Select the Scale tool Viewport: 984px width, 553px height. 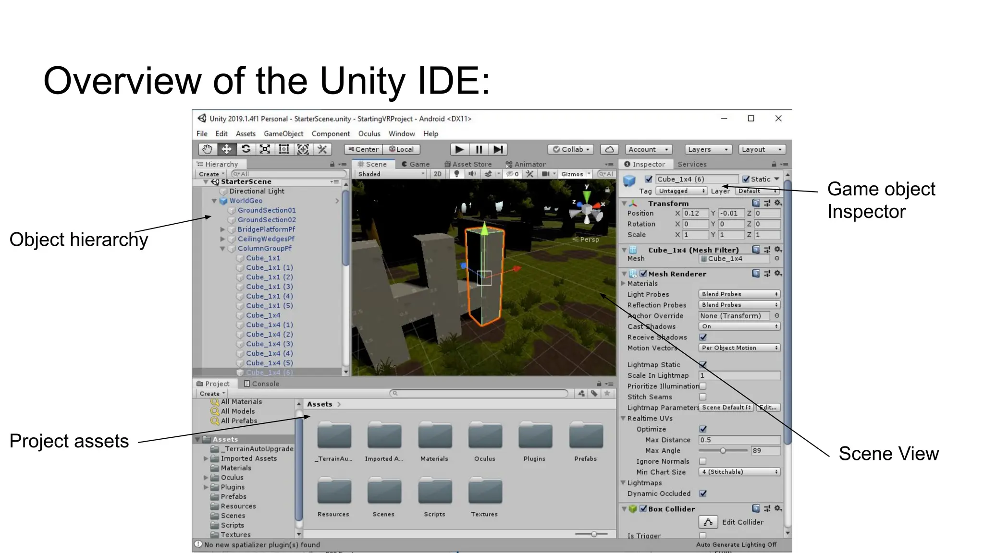265,149
